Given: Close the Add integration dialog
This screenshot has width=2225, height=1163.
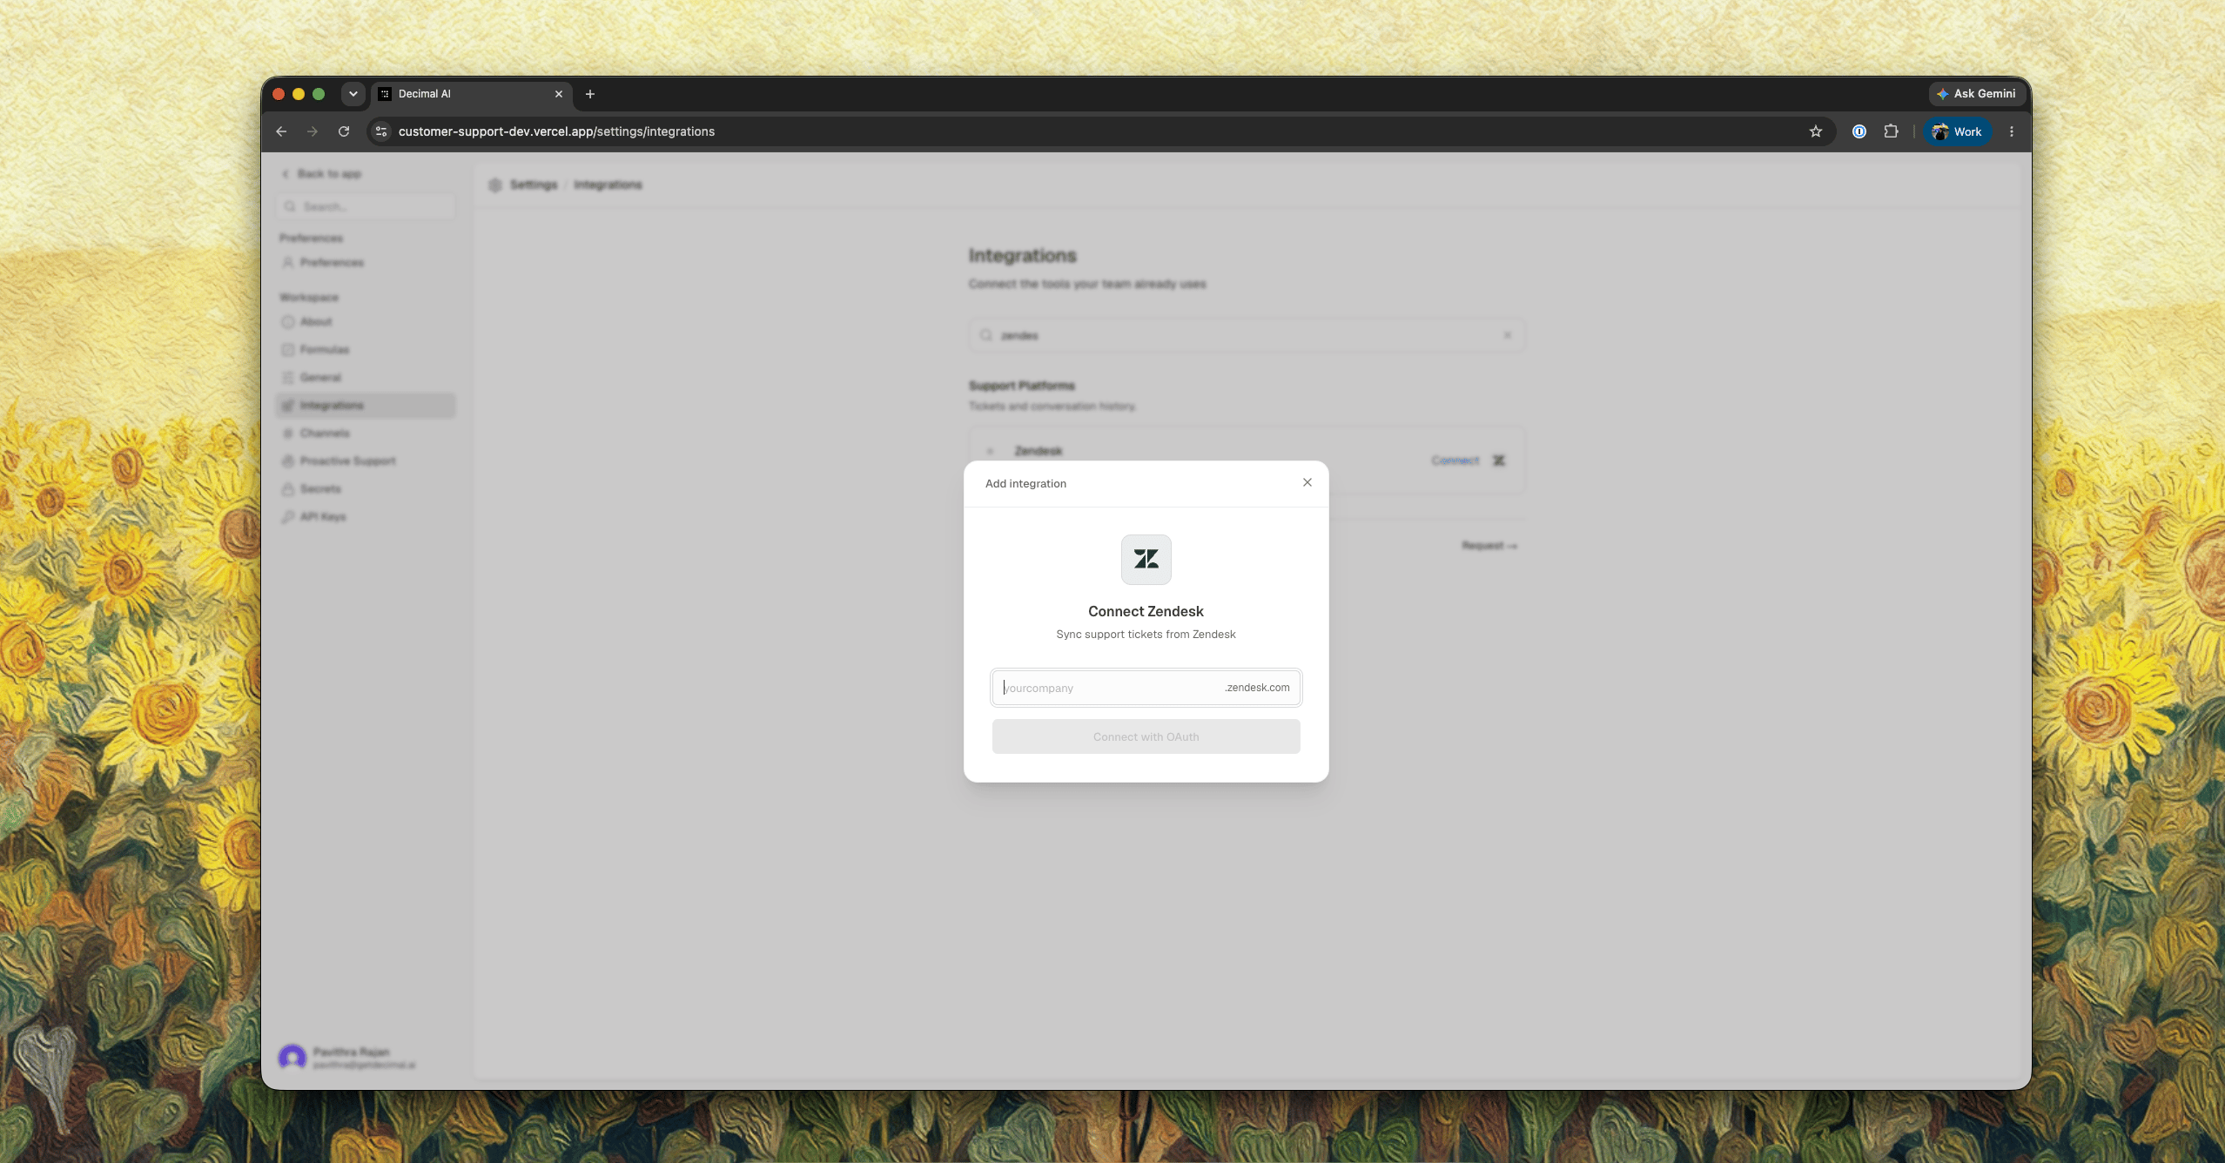Looking at the screenshot, I should coord(1307,482).
